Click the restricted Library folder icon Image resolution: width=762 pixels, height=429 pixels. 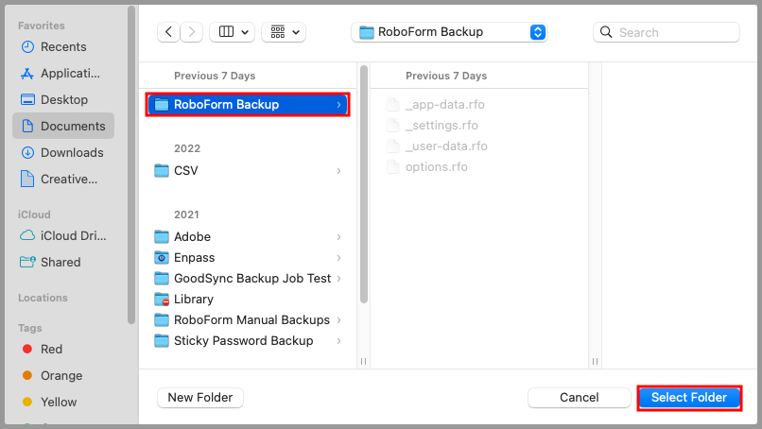click(162, 300)
